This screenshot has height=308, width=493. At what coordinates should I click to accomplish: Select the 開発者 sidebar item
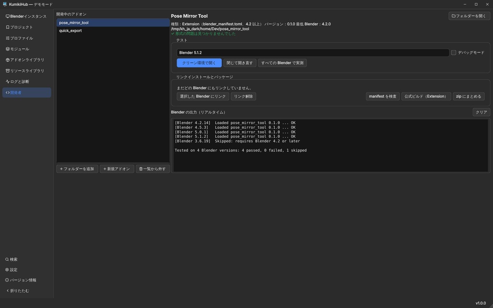(27, 93)
